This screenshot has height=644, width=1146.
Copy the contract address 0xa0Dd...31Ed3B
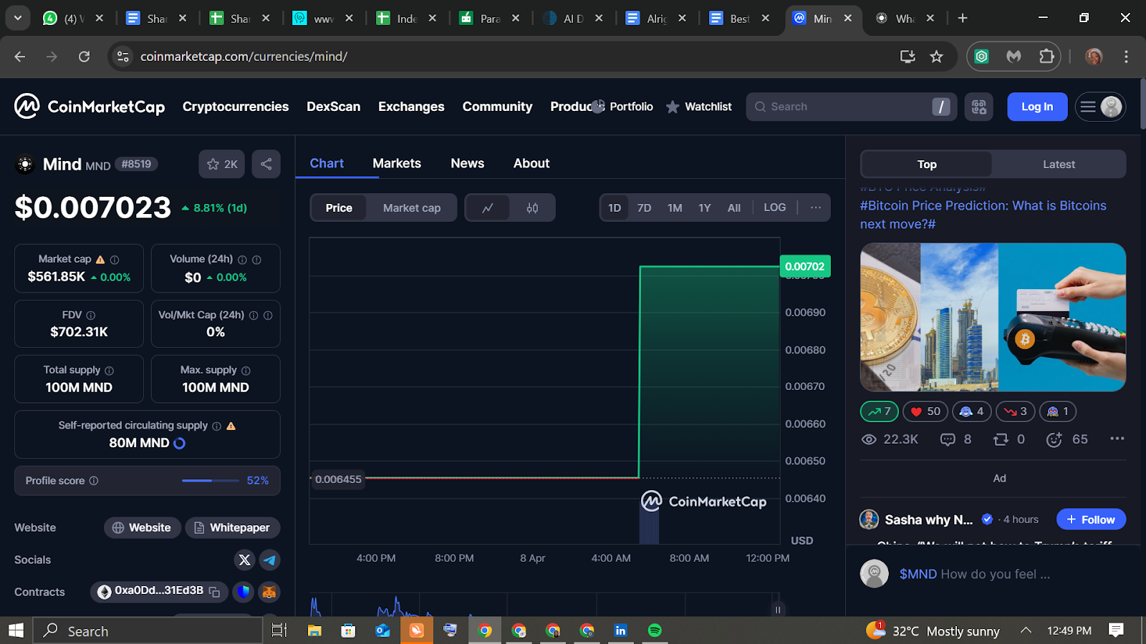pyautogui.click(x=214, y=592)
